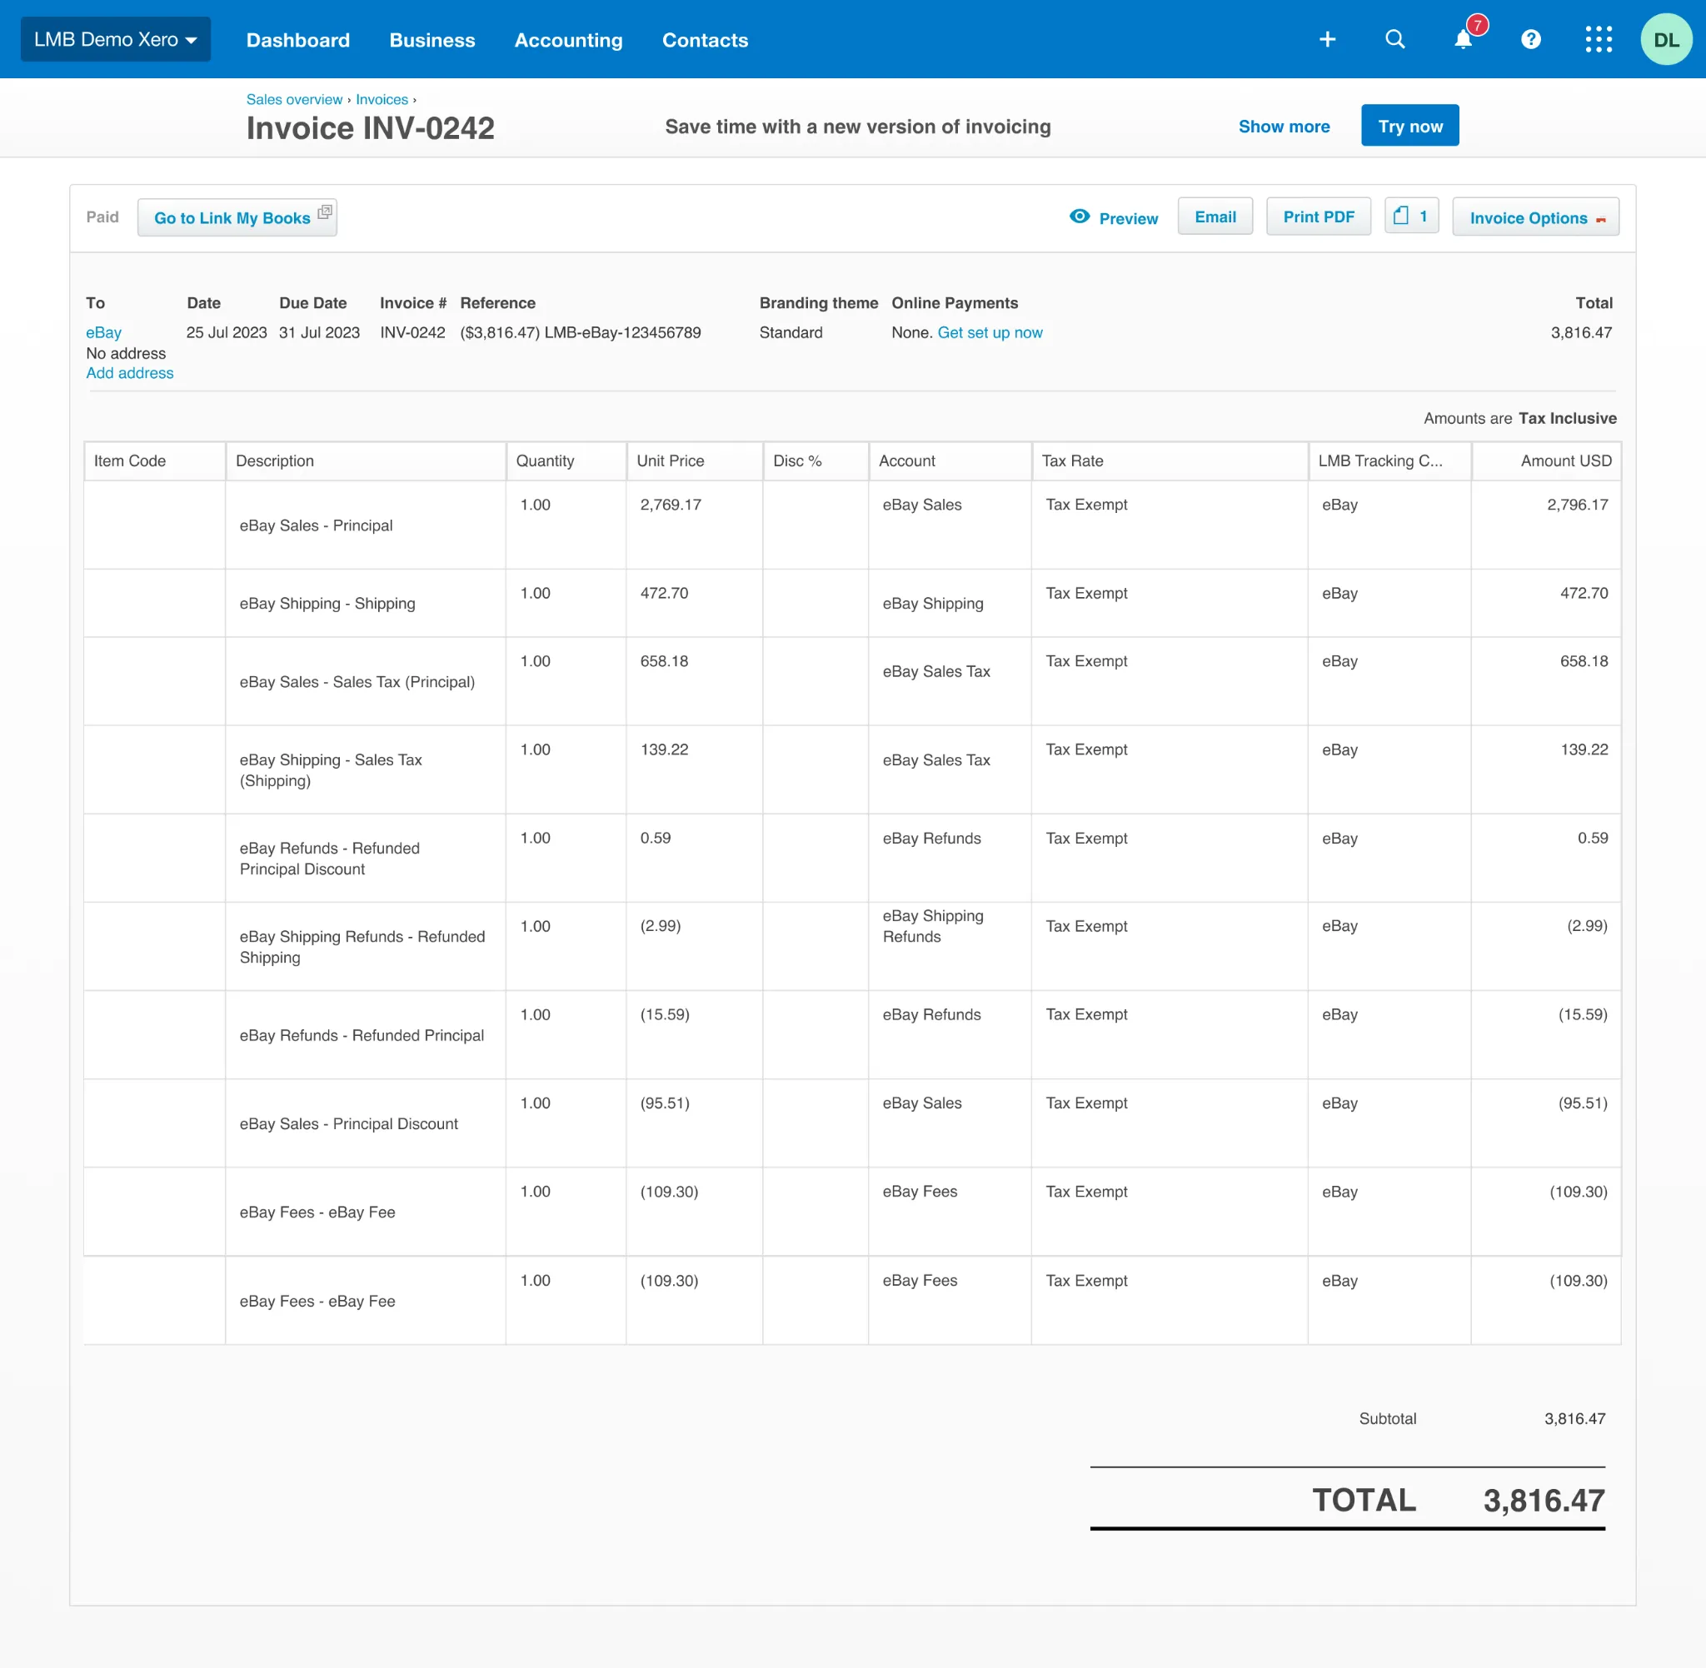Click Get set up now link
The image size is (1706, 1668).
click(x=990, y=333)
